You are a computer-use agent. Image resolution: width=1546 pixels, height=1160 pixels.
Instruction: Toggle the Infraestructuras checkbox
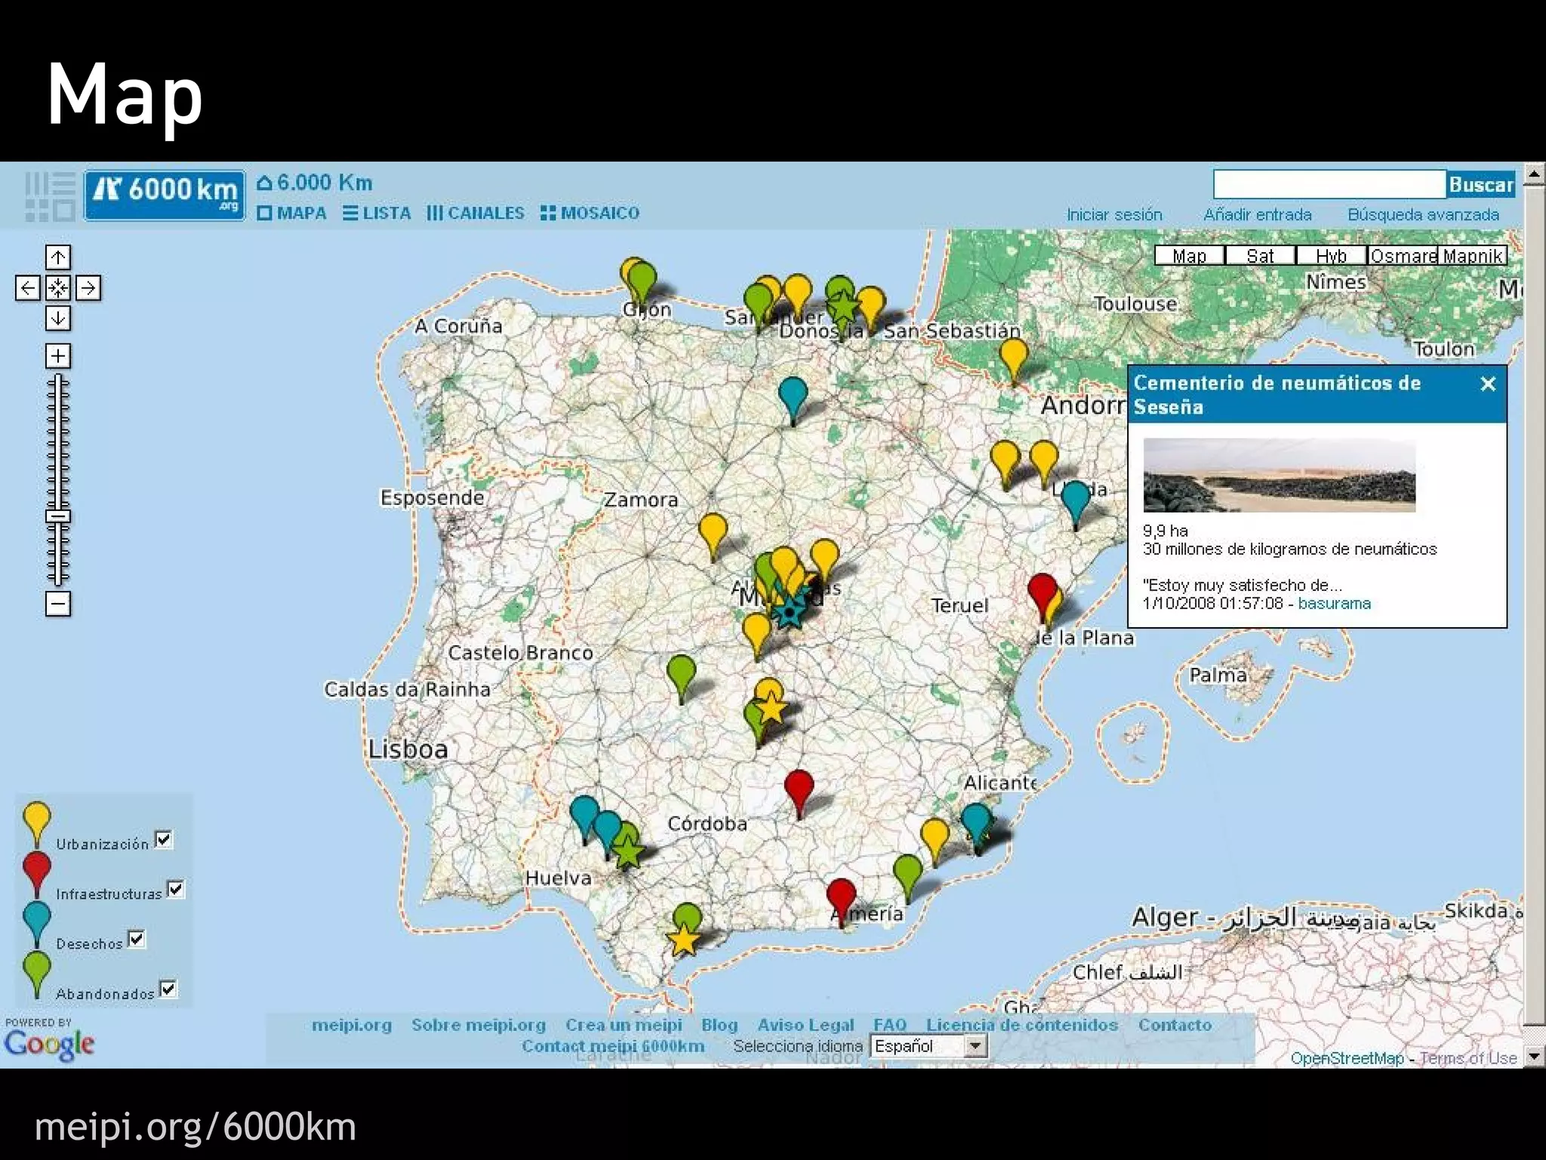pyautogui.click(x=176, y=889)
